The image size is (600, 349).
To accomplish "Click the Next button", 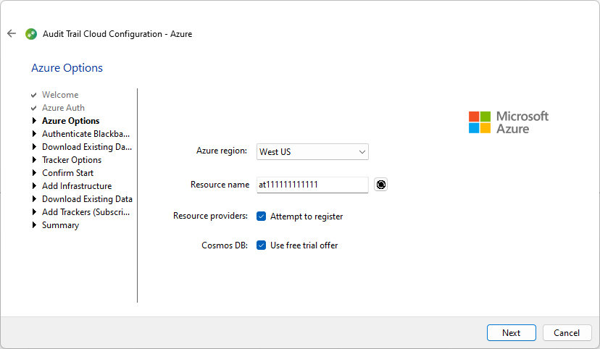I will pyautogui.click(x=511, y=333).
